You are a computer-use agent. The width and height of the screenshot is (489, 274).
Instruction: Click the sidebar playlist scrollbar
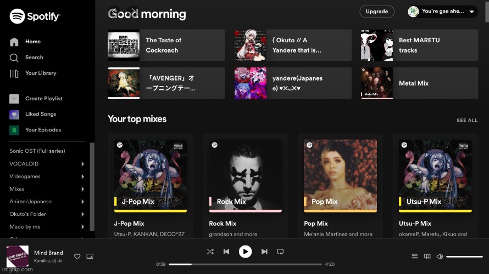coord(92,187)
